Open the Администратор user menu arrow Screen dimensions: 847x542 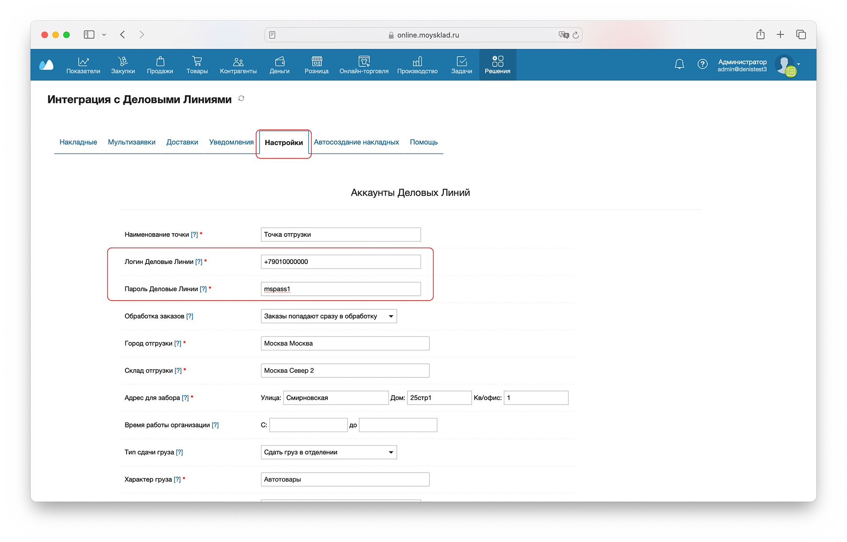(798, 64)
